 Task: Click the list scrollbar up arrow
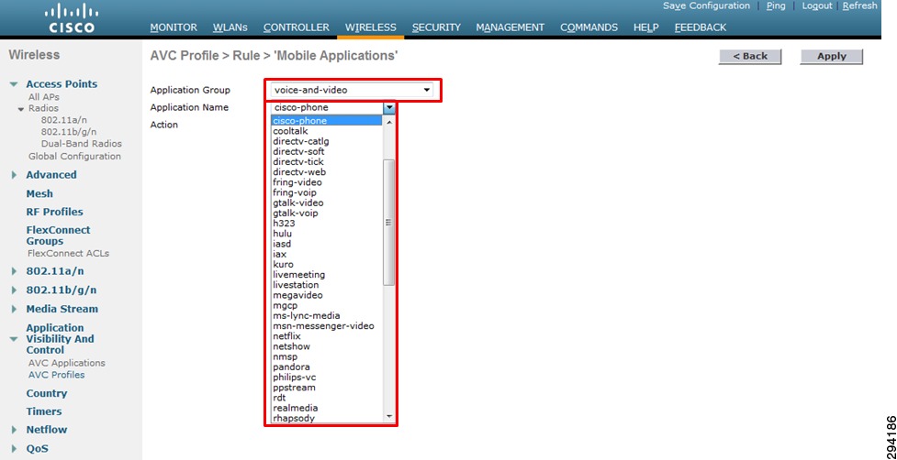(x=389, y=122)
